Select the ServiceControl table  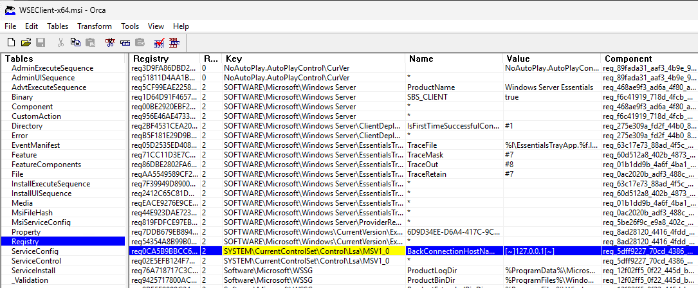pyautogui.click(x=37, y=261)
